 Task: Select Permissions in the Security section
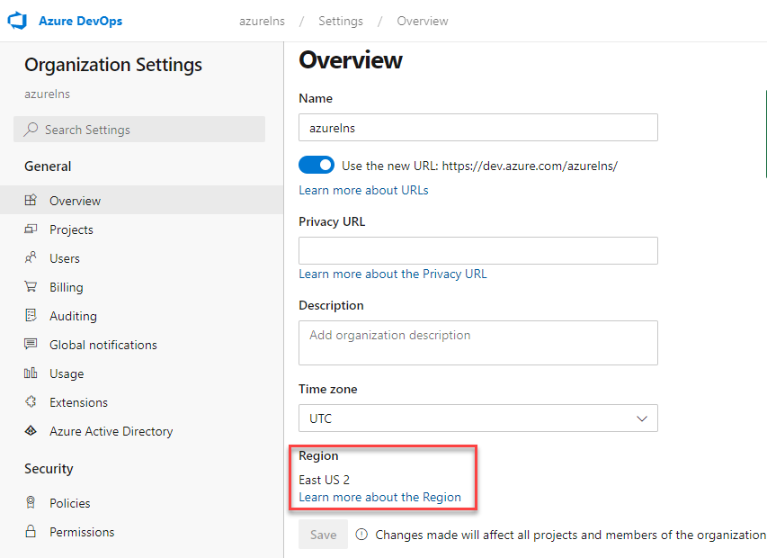click(x=82, y=532)
